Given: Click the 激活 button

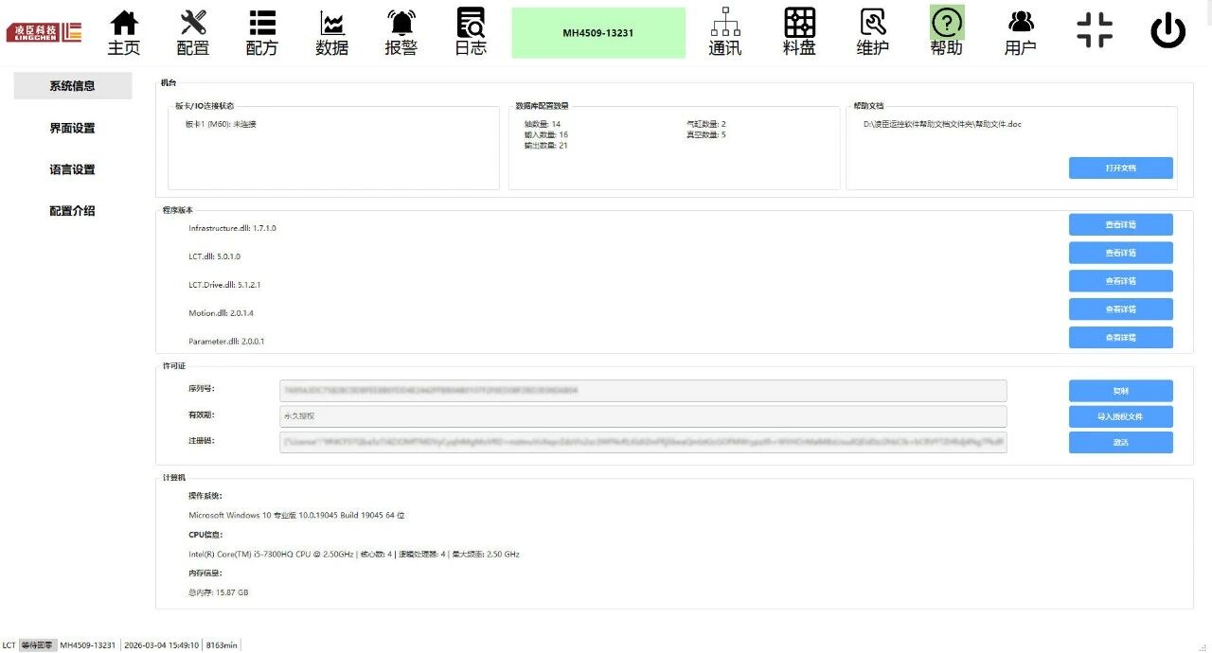Looking at the screenshot, I should click(1121, 442).
